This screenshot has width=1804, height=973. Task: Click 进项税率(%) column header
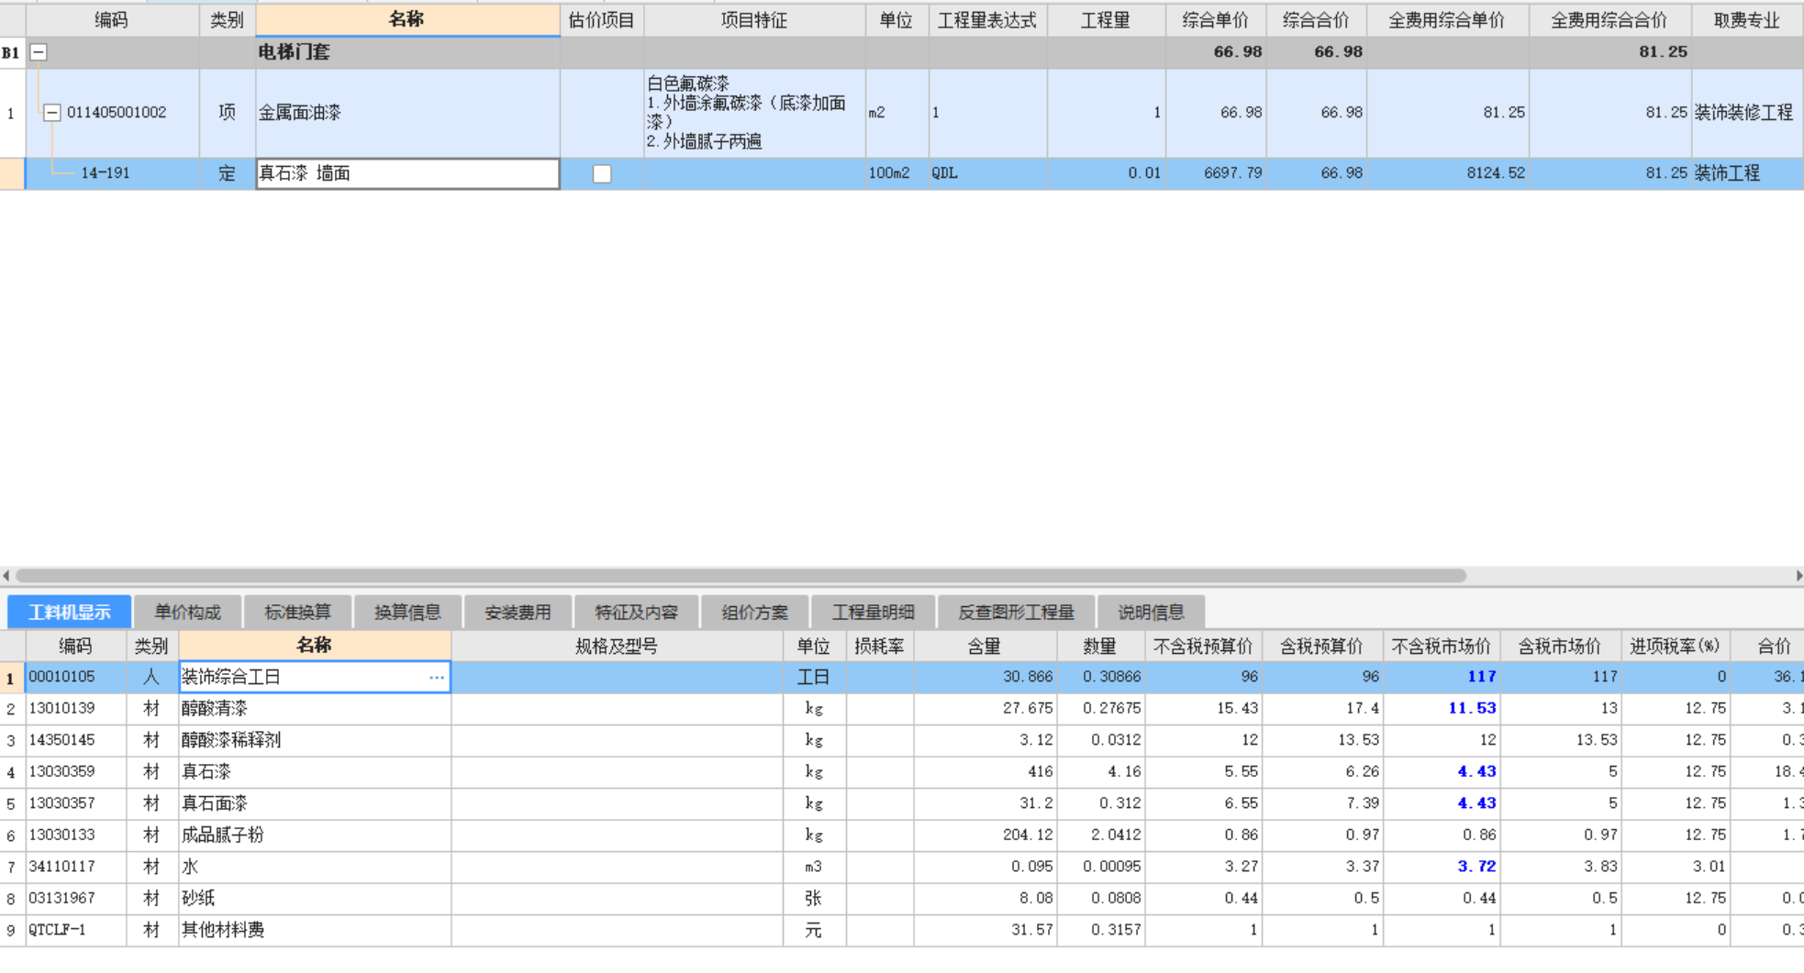point(1676,647)
